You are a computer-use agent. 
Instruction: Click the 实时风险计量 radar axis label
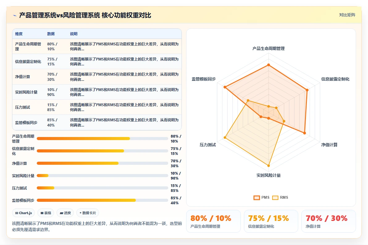coord(269,175)
